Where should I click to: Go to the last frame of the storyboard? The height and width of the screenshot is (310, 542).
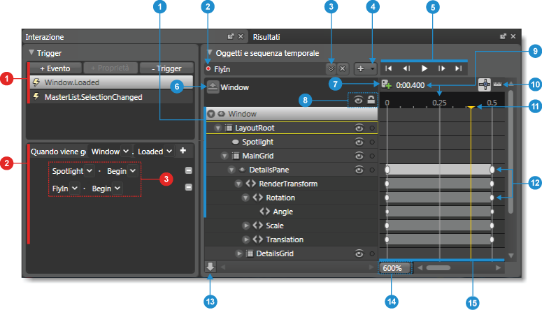tap(458, 68)
